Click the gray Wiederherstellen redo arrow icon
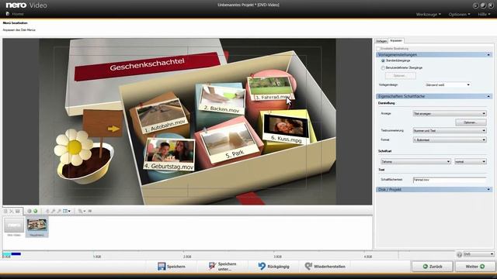 pos(308,267)
